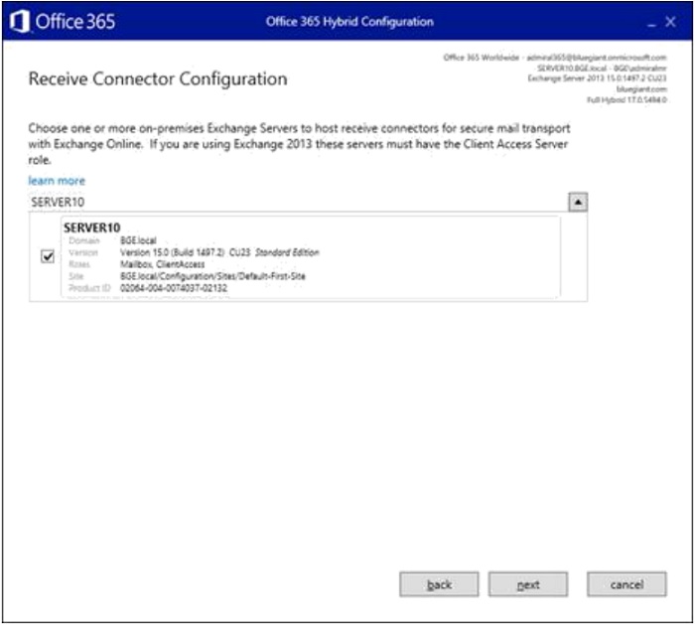Go back to previous wizard page

439,584
